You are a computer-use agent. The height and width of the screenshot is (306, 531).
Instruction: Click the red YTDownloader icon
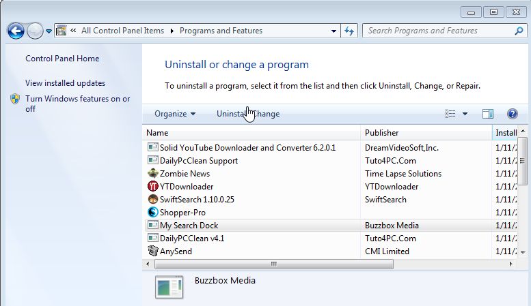(153, 186)
